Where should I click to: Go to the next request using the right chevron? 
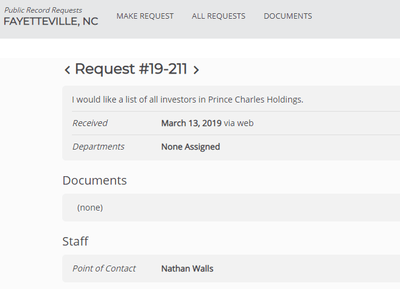click(196, 70)
